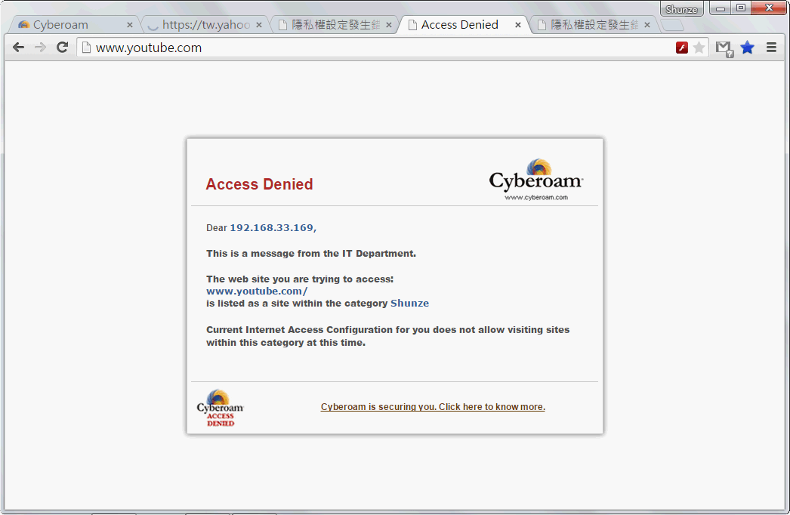Viewport: 790px width, 515px height.
Task: Close the Cyberoam tab
Action: tap(129, 25)
